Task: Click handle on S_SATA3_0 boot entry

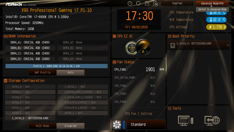Action: click(x=228, y=45)
